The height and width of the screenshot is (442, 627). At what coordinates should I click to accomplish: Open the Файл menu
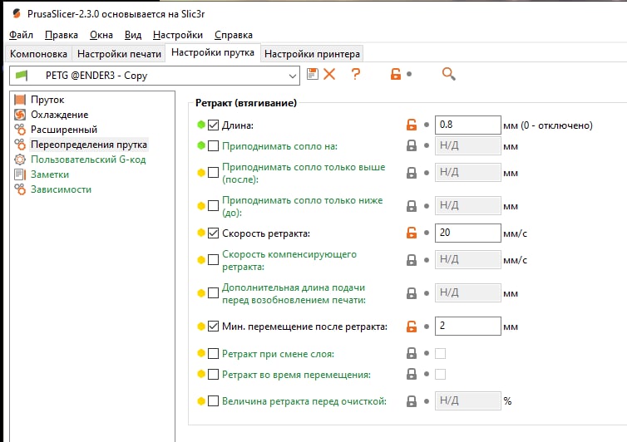pyautogui.click(x=21, y=35)
